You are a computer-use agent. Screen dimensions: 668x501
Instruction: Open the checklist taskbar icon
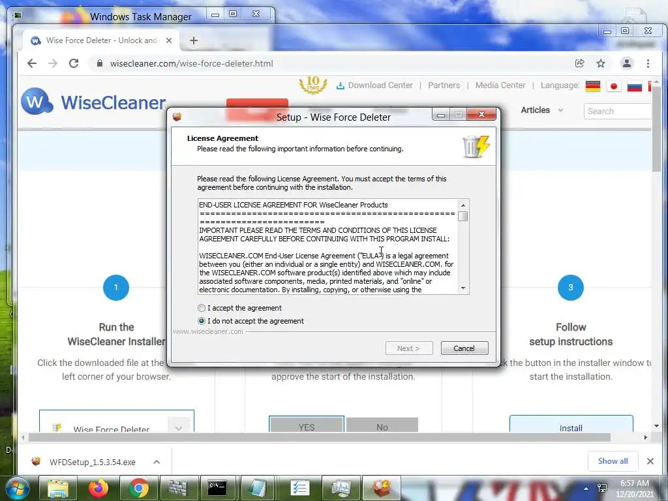299,488
